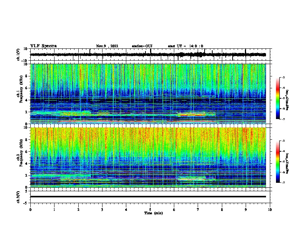
Task: Click the "2" kHz tick on ch.1 spectrogram
Action: (26, 112)
